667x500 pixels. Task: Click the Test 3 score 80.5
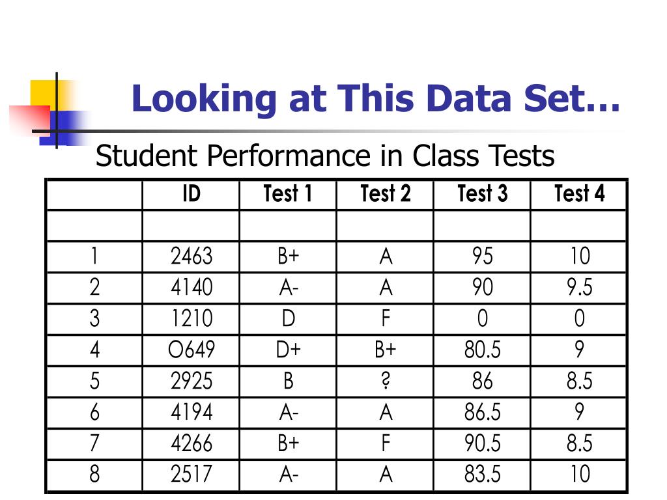pos(483,350)
